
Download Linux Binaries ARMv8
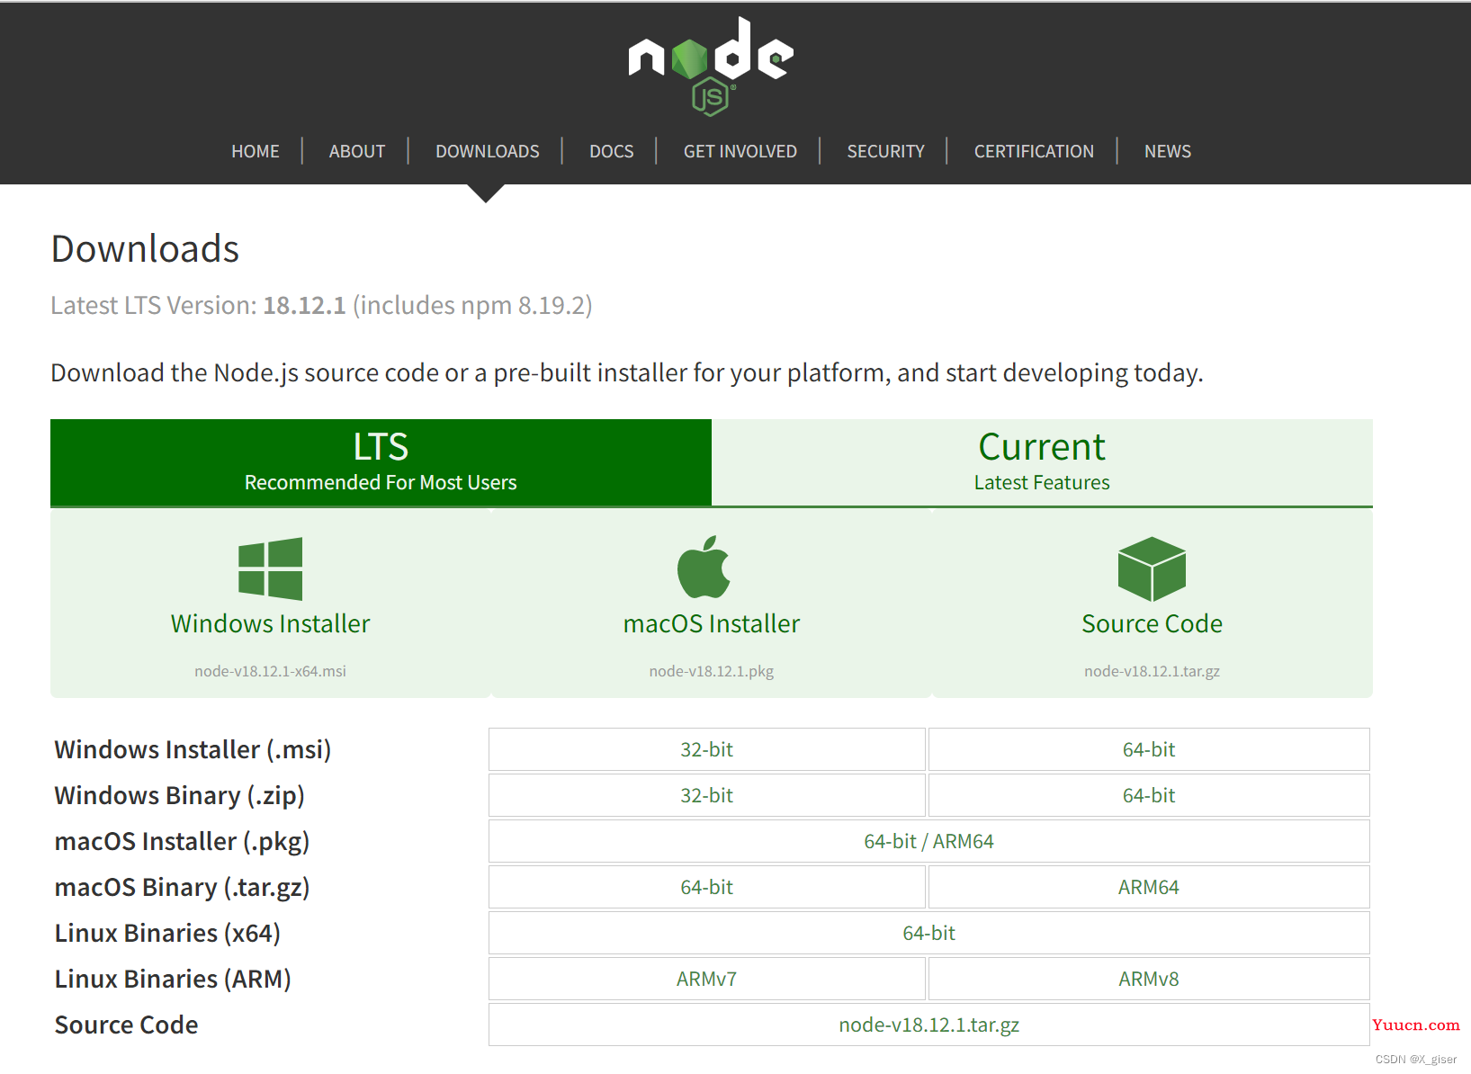[1149, 979]
